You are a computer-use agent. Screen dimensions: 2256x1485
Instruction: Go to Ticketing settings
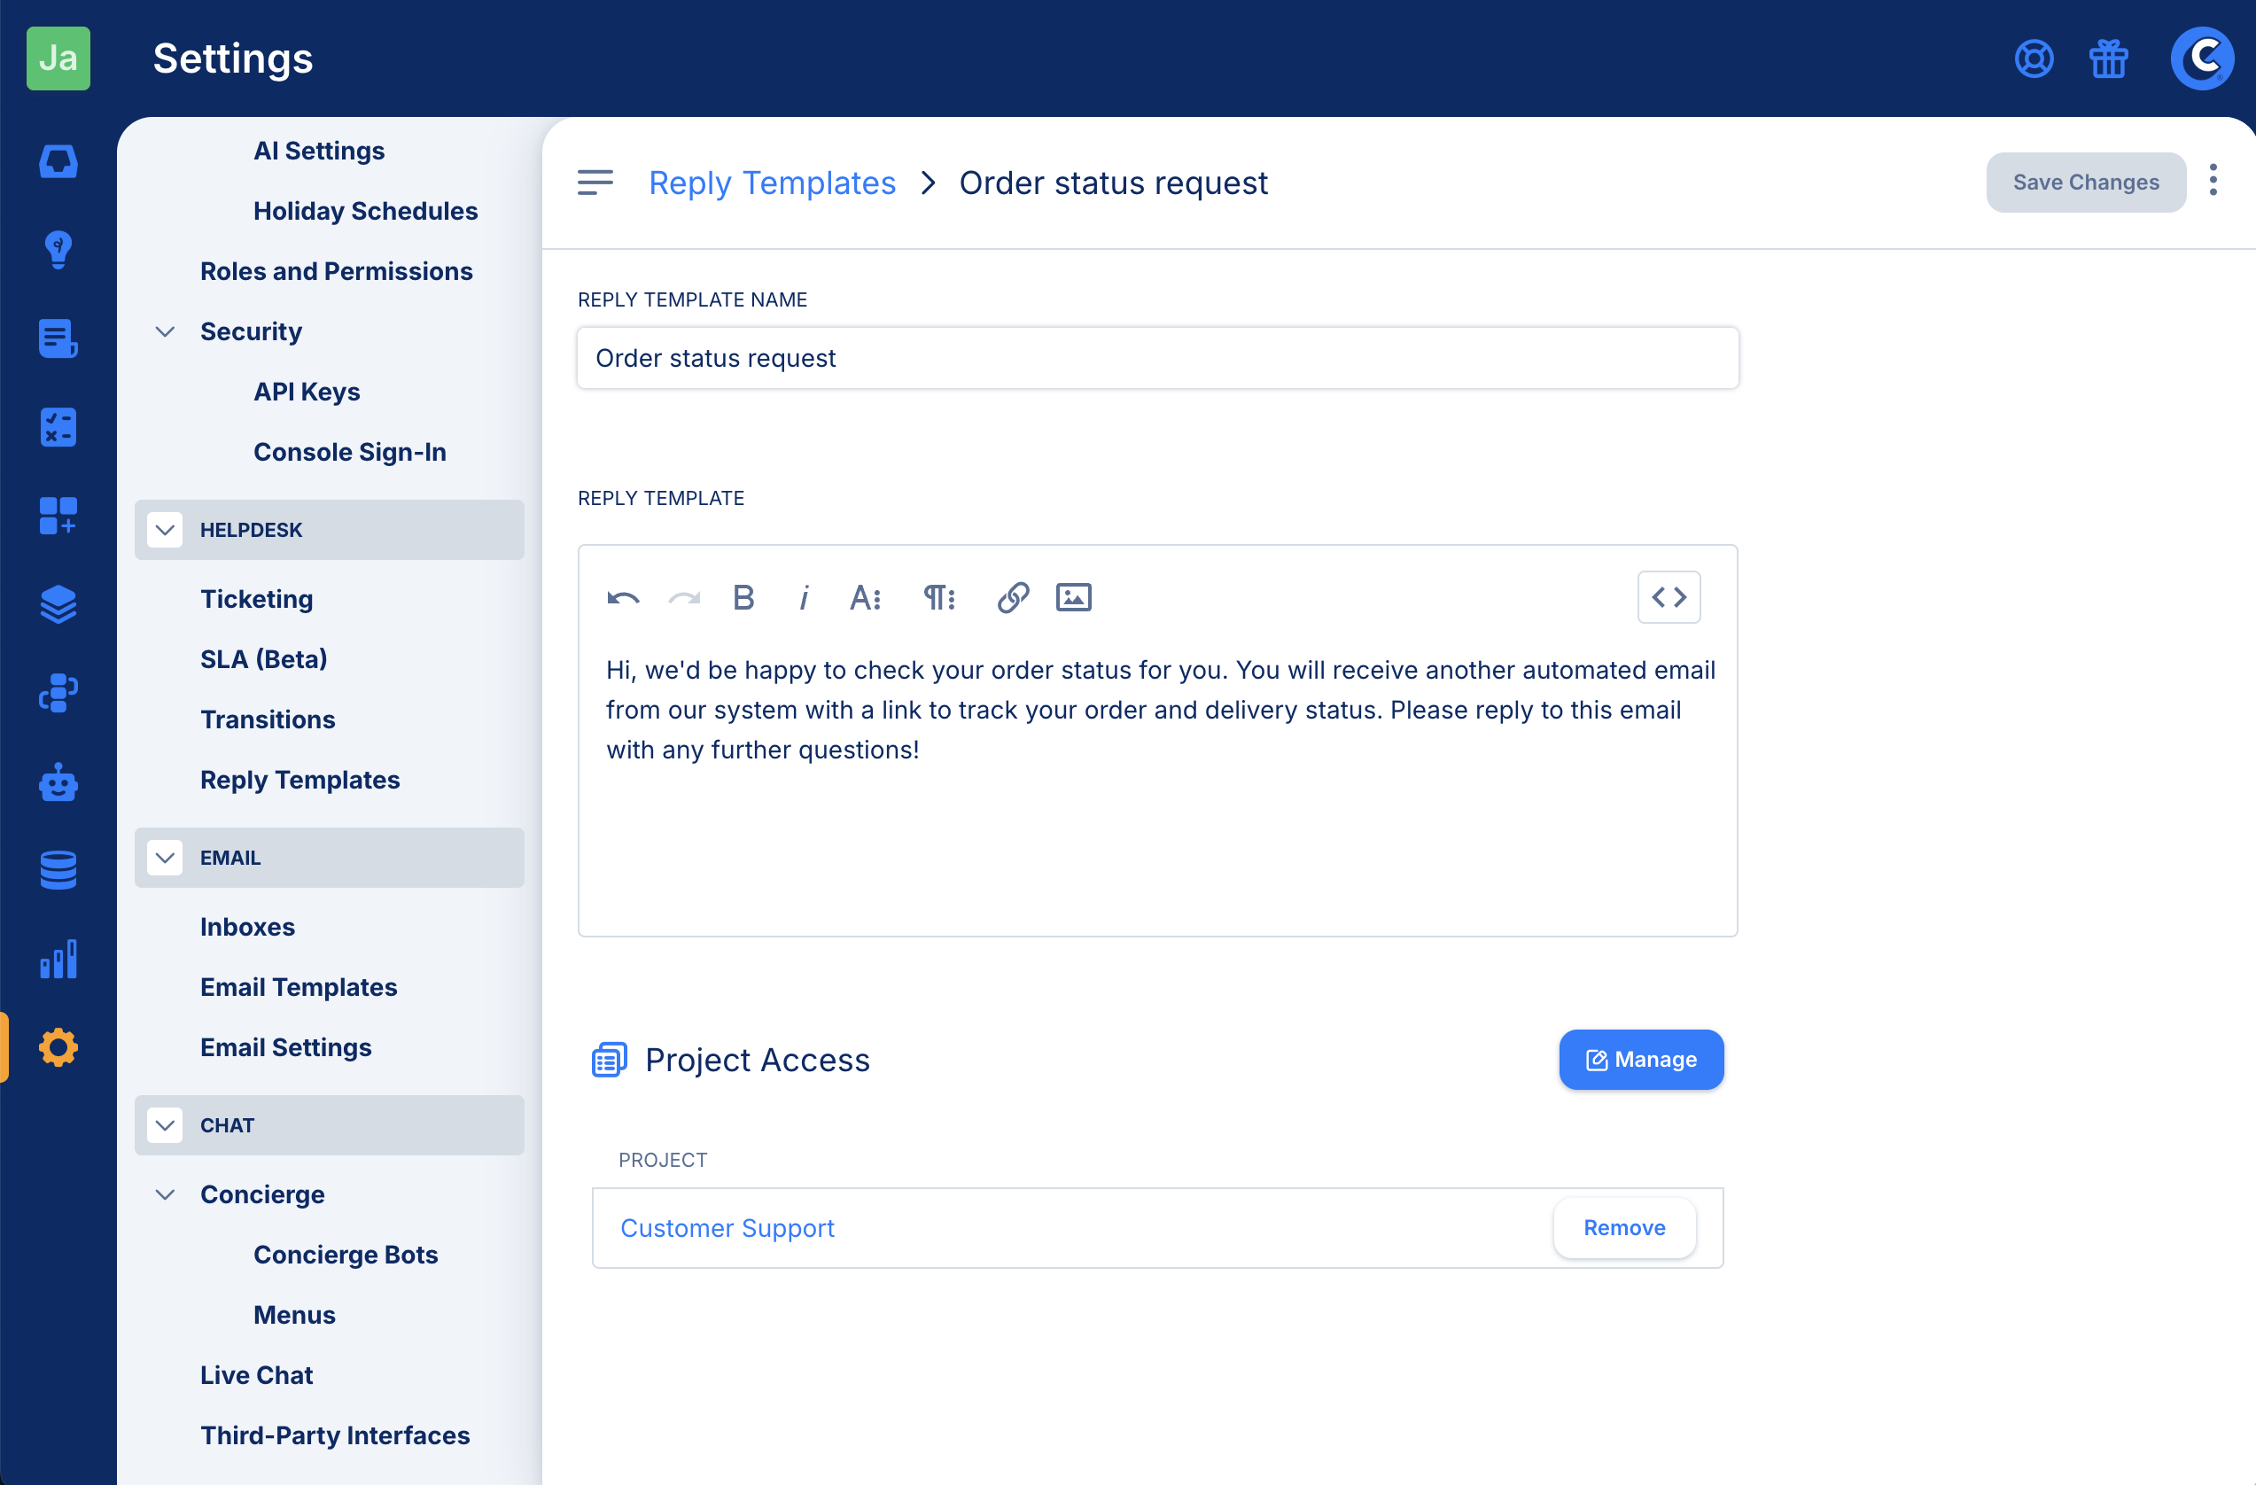[256, 599]
